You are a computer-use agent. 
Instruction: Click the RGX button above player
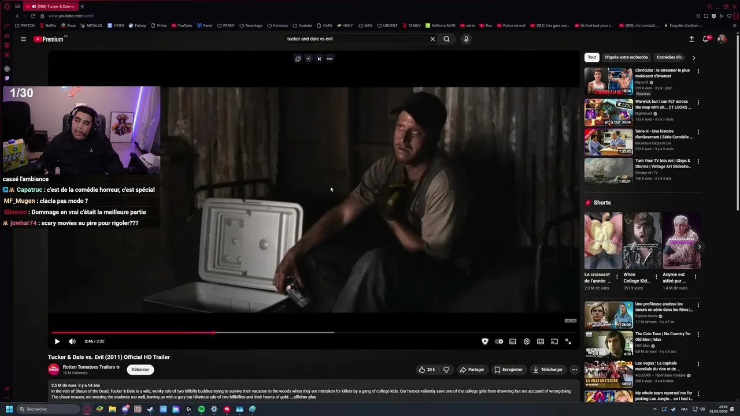click(x=330, y=58)
